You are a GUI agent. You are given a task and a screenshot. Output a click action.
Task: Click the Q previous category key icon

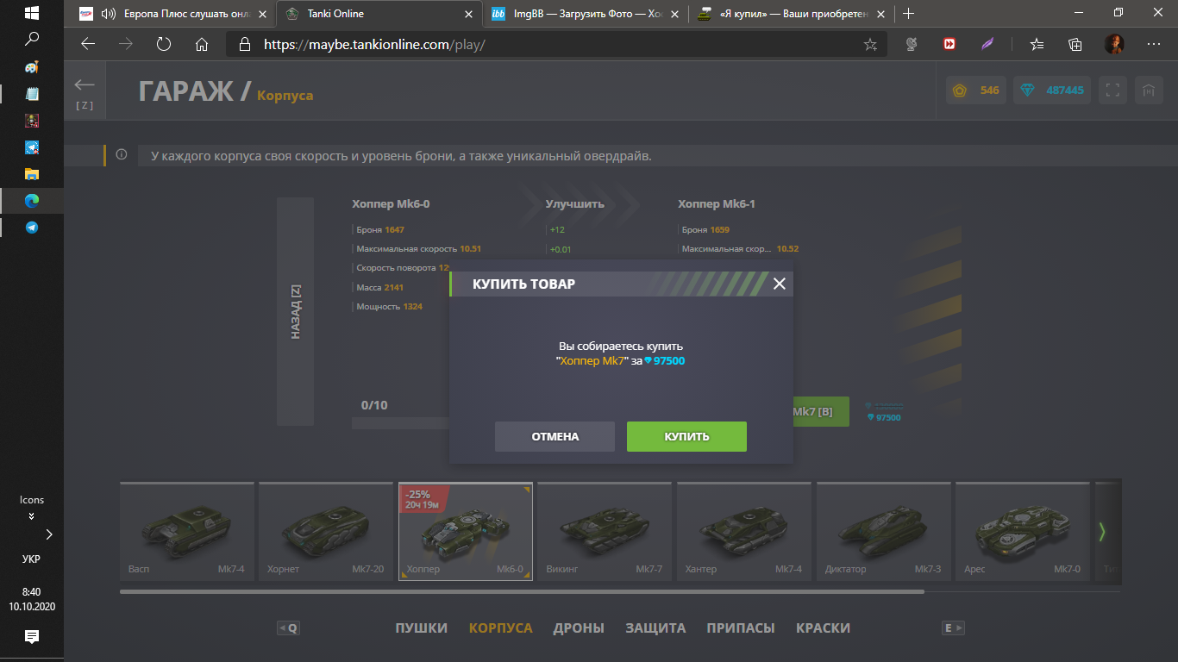click(x=288, y=628)
